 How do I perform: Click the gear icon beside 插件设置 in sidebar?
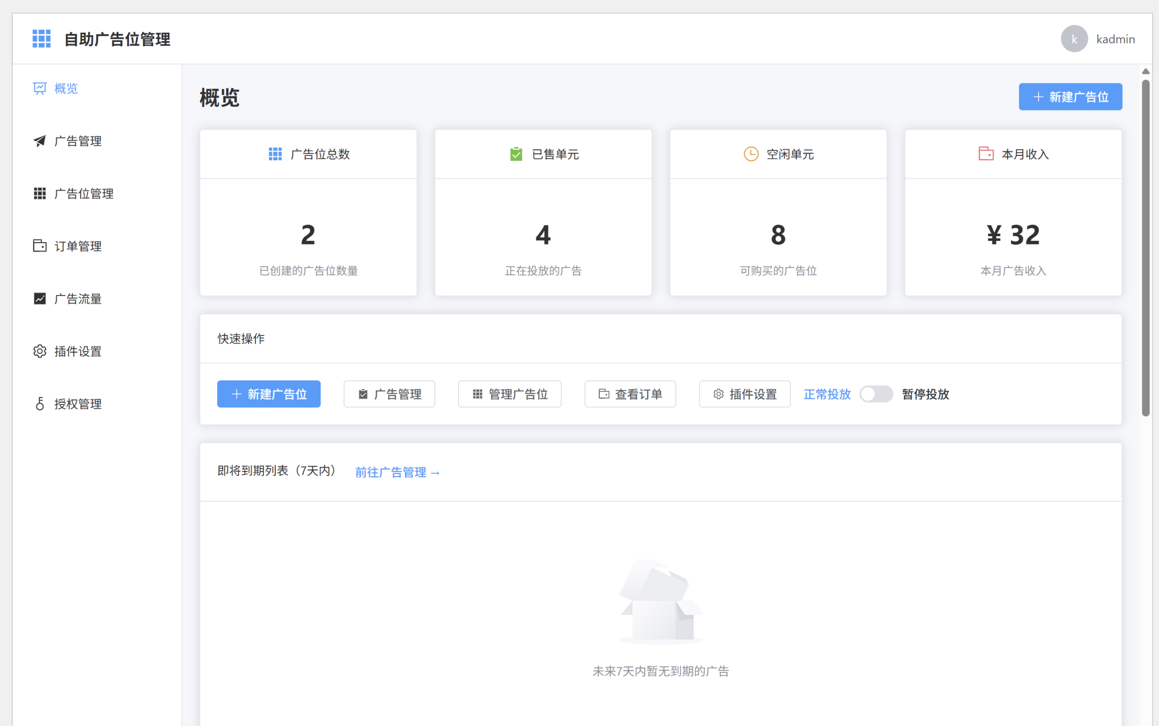(x=39, y=351)
